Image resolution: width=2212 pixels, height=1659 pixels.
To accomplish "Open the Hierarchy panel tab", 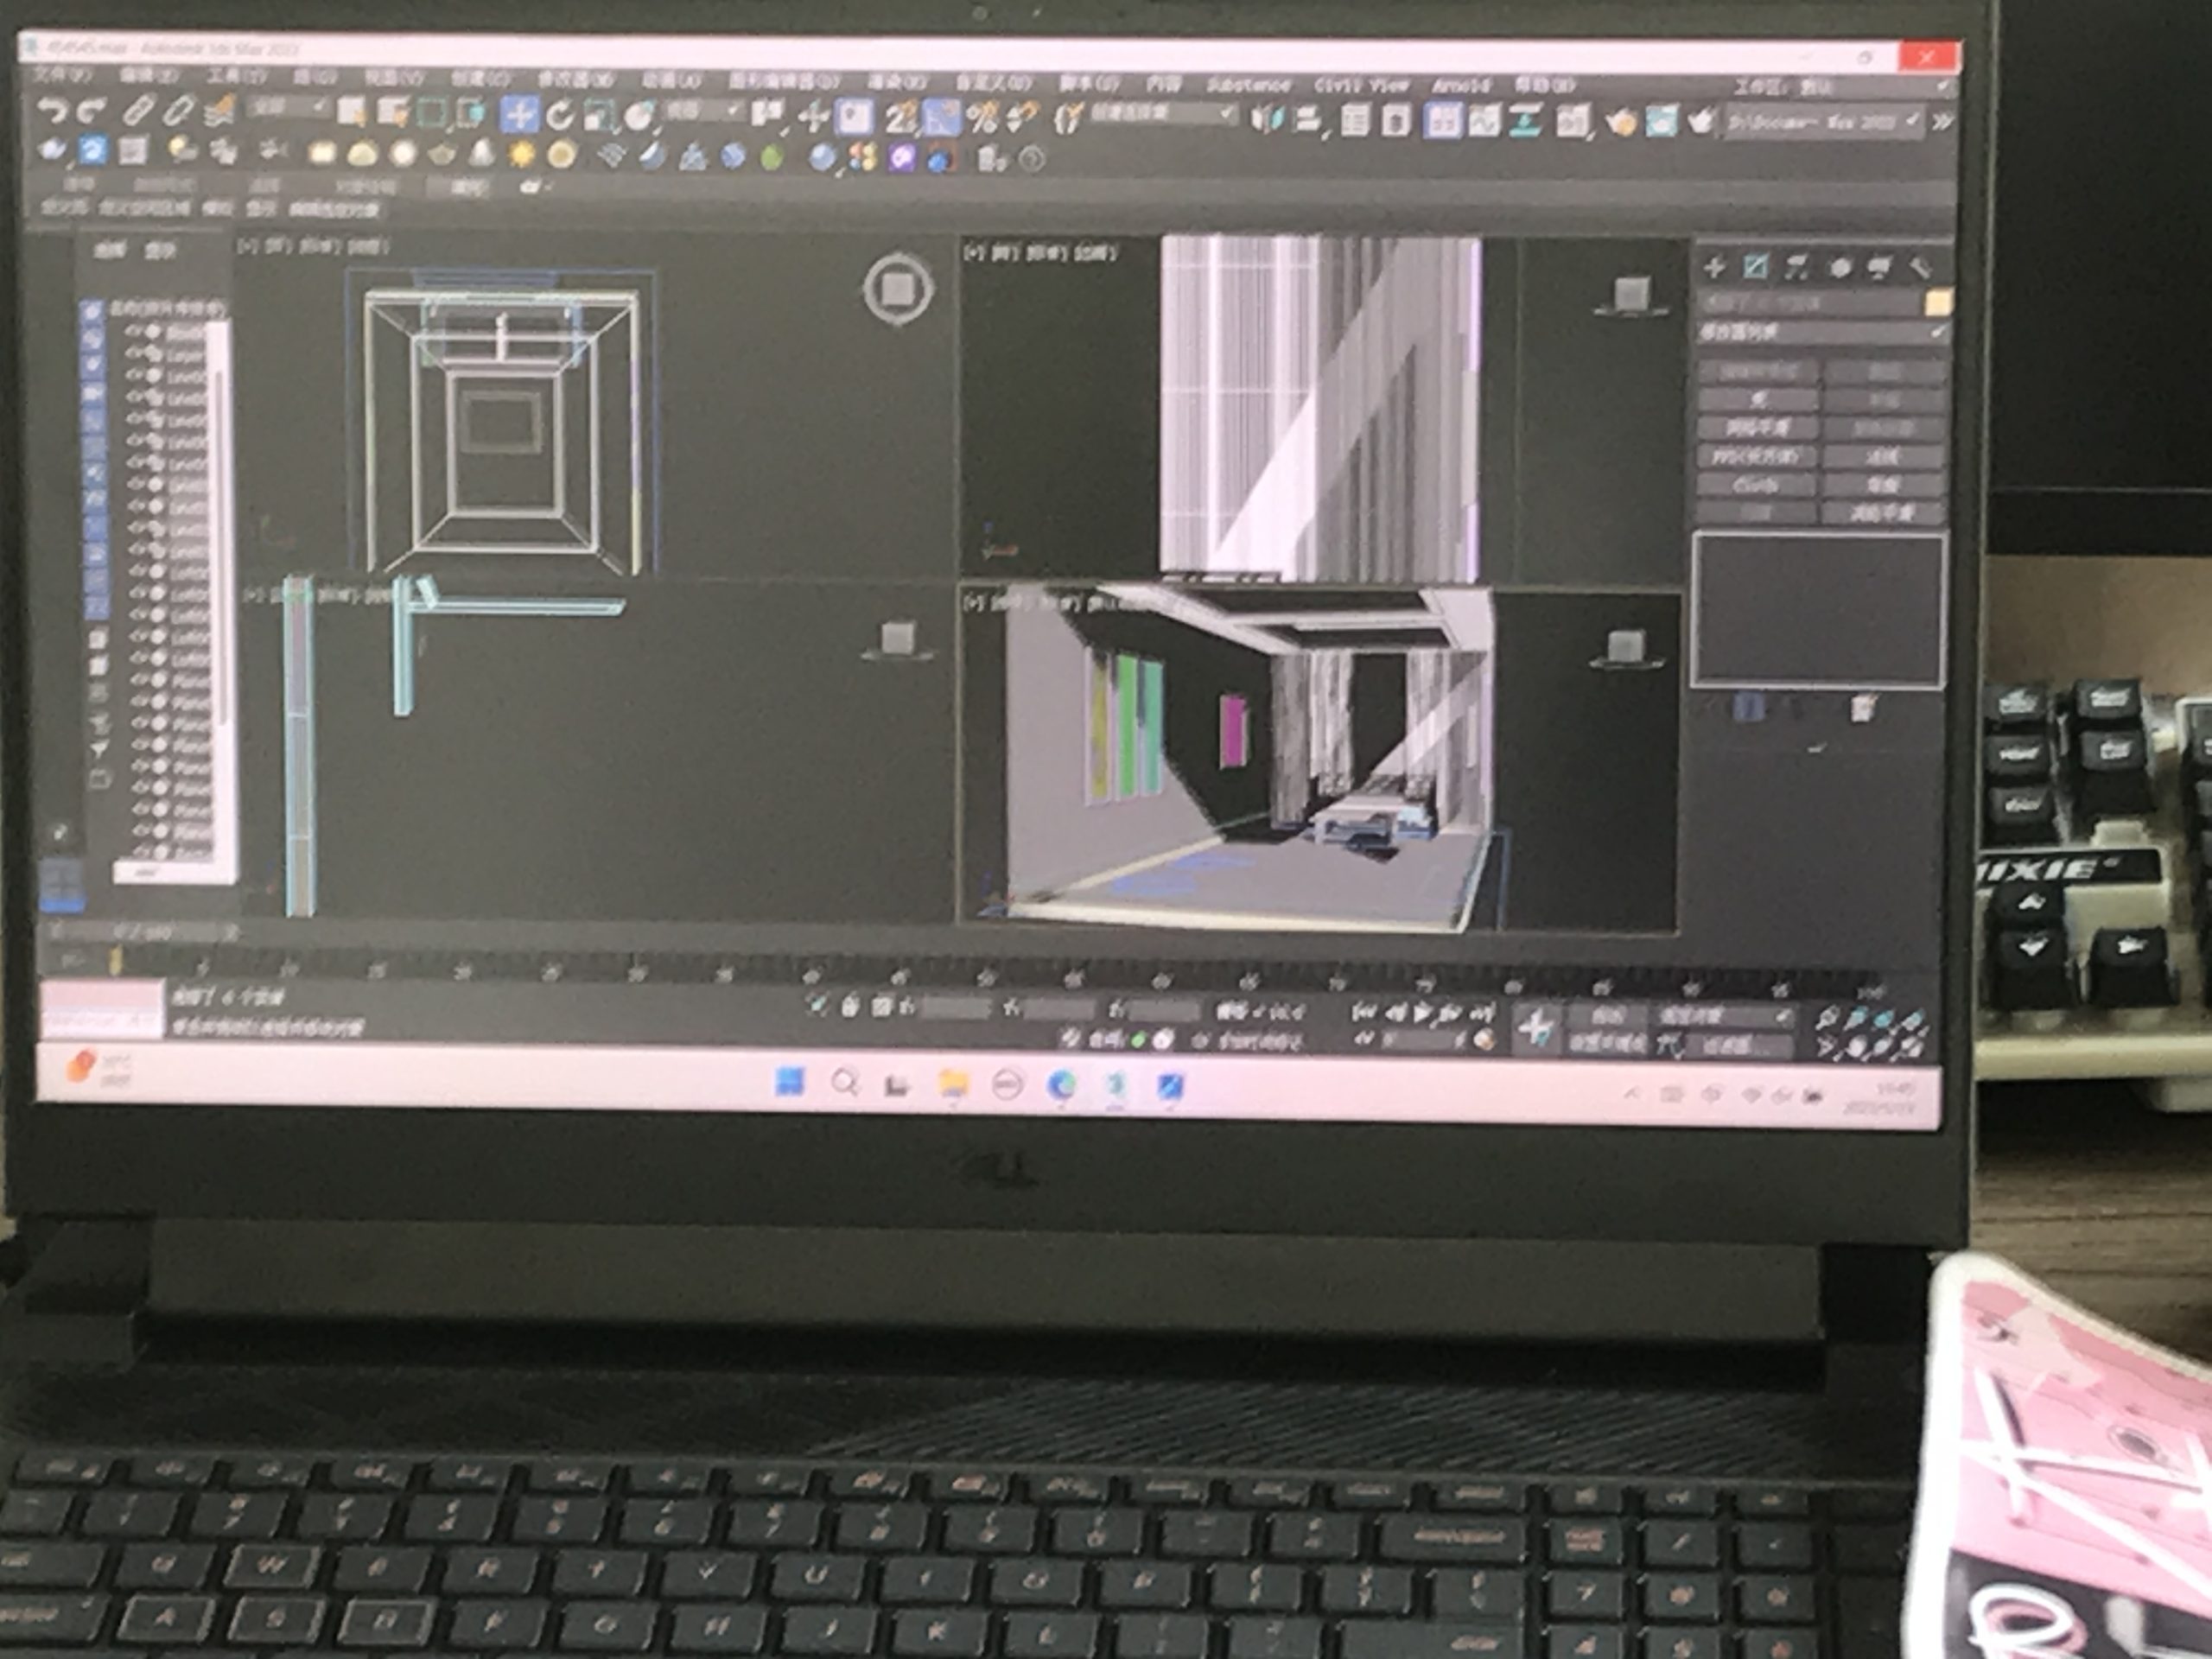I will (1797, 267).
